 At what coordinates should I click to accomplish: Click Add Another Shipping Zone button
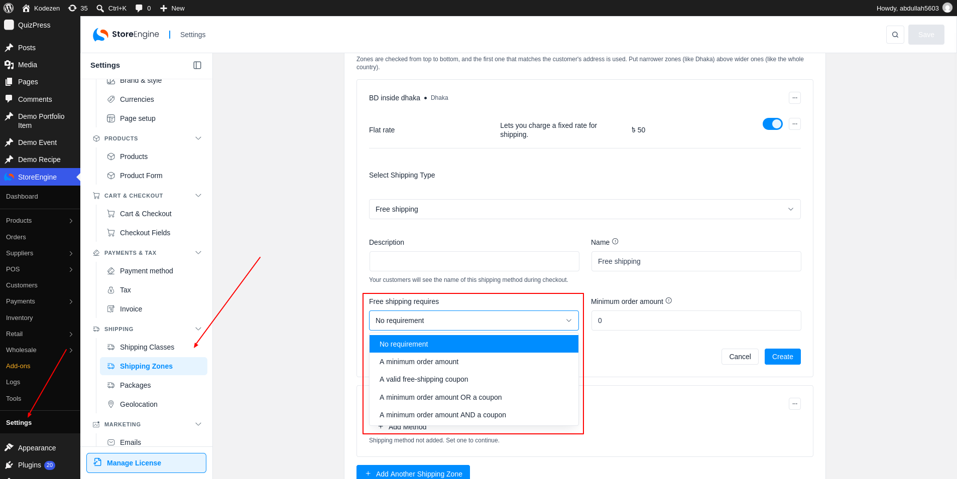[413, 472]
